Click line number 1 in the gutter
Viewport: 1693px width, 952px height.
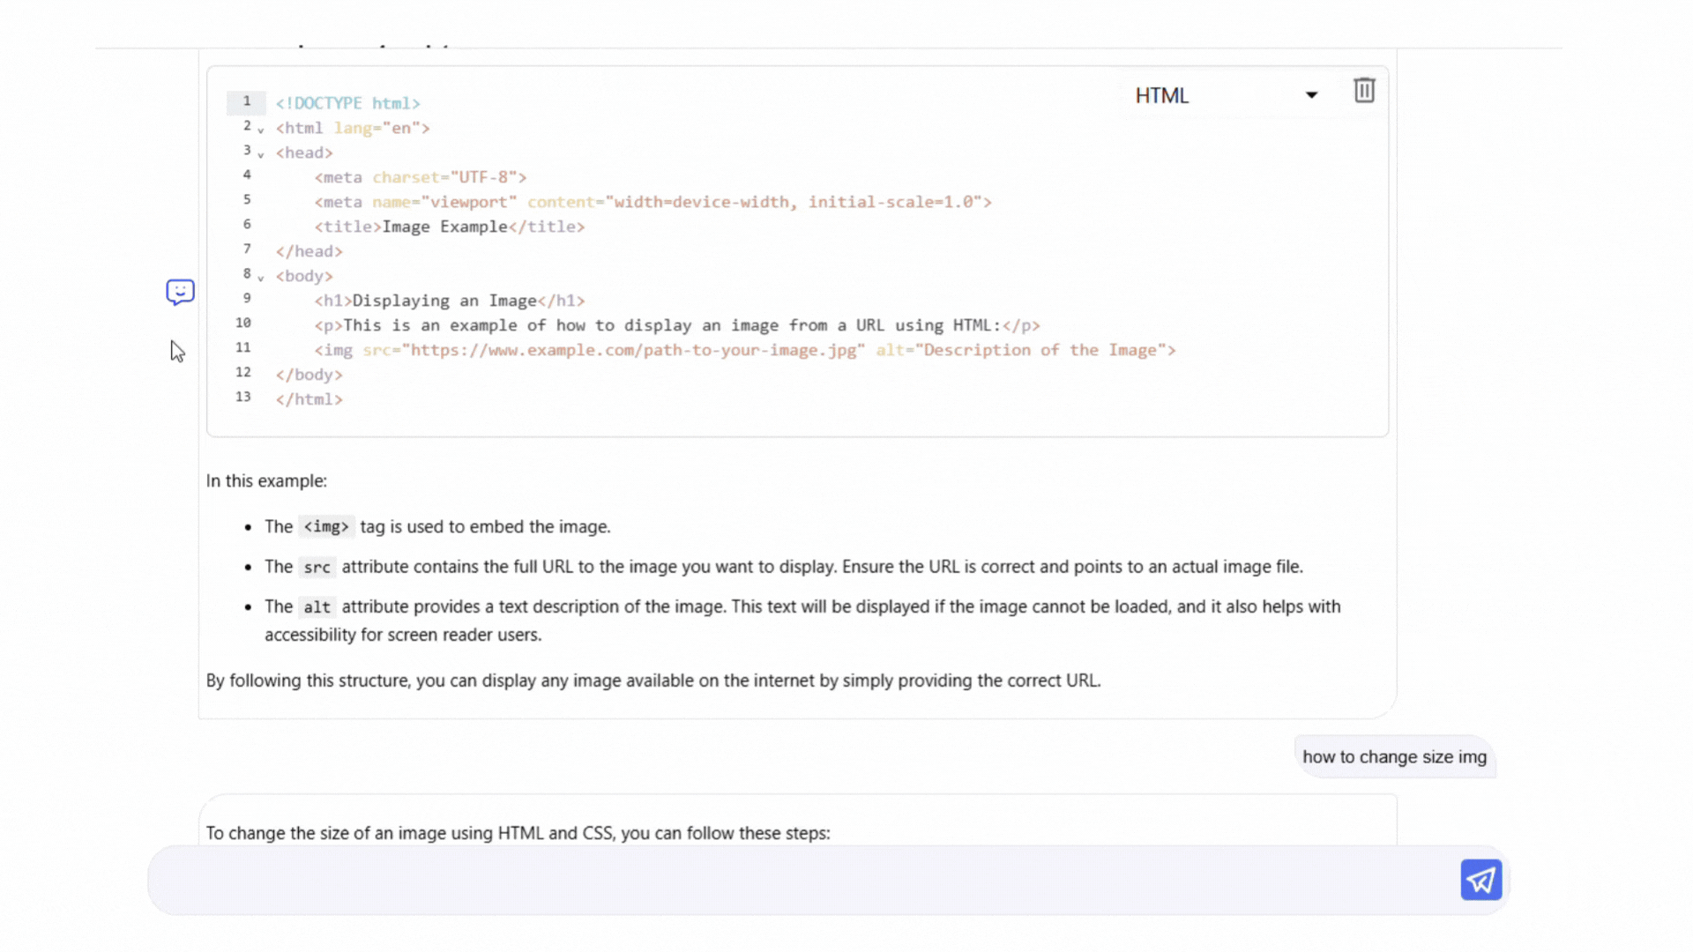pyautogui.click(x=247, y=101)
